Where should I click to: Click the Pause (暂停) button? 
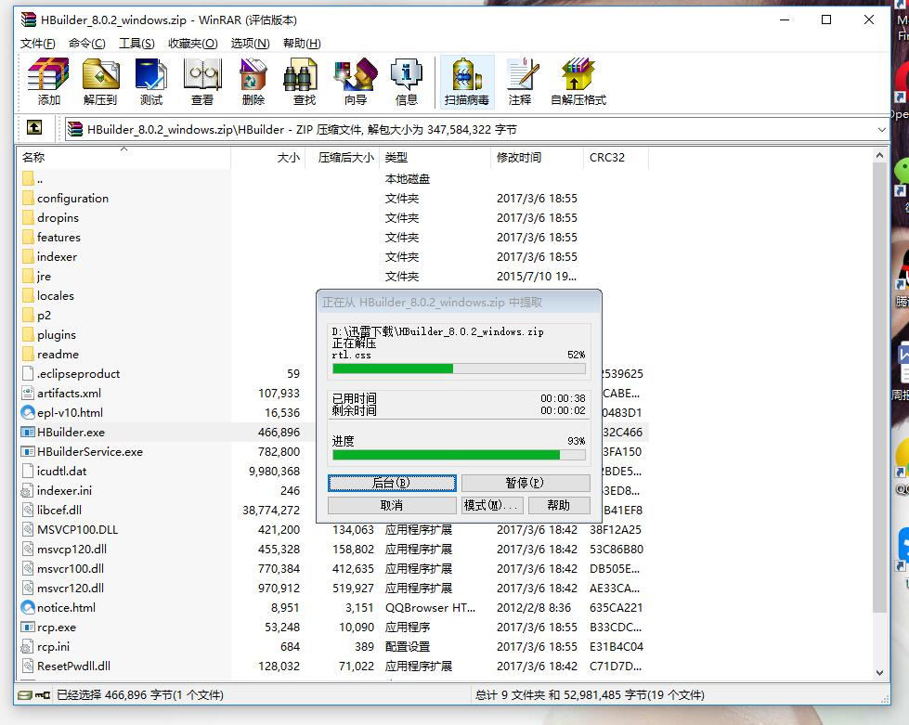(526, 483)
